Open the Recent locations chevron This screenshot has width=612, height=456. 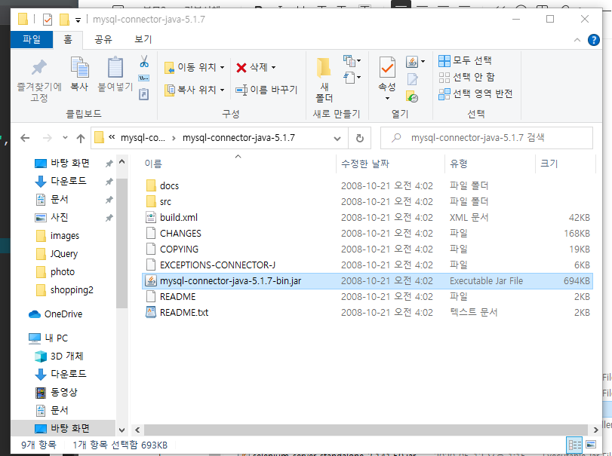pos(65,138)
